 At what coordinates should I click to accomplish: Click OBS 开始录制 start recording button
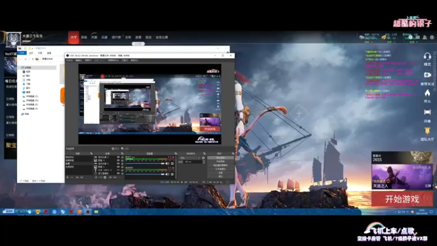point(221,161)
